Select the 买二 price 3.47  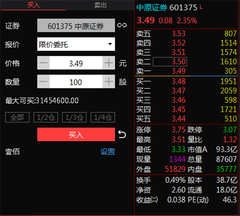pos(178,91)
